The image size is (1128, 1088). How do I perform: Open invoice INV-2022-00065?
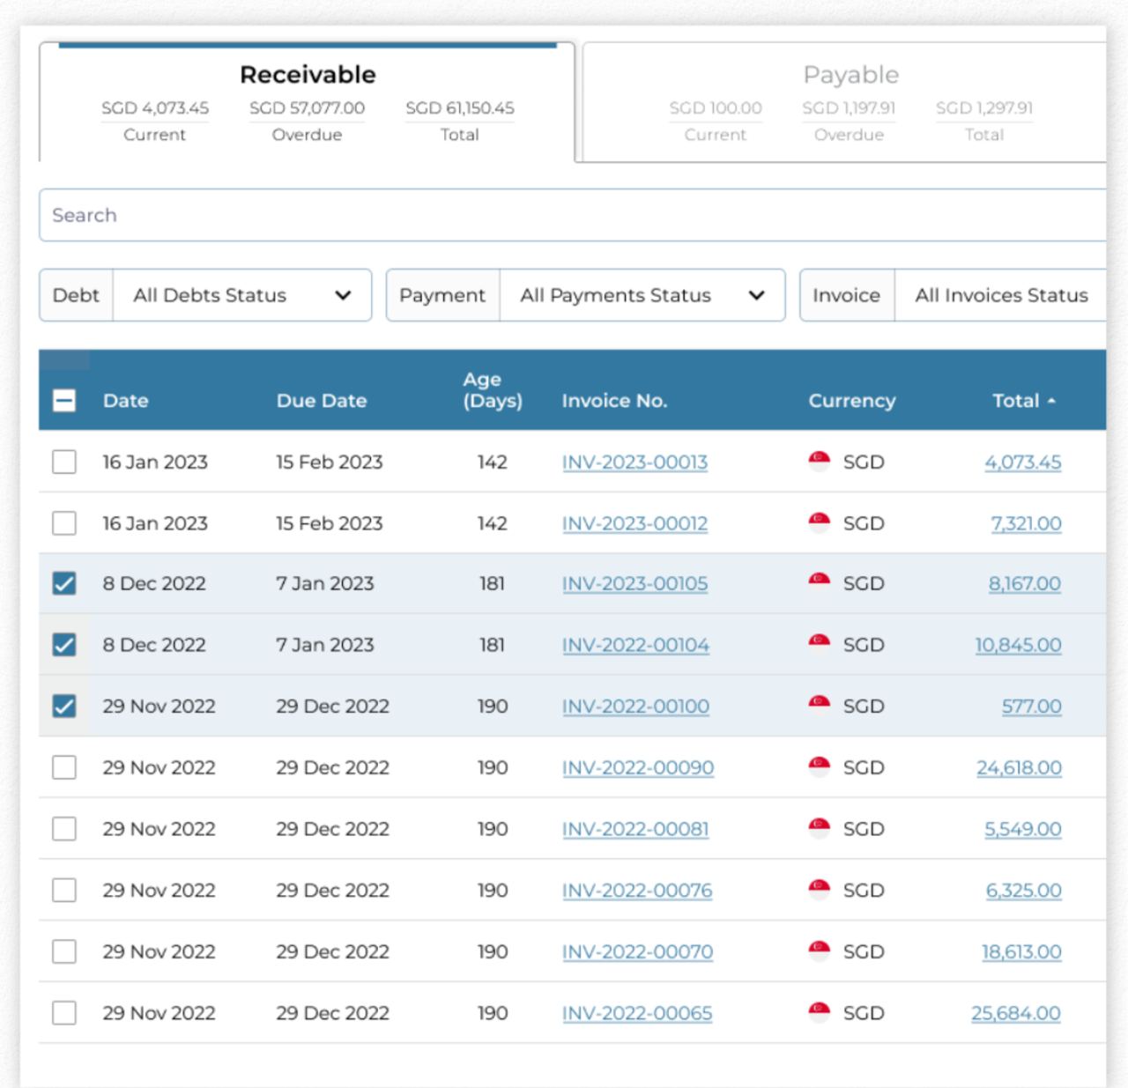tap(637, 1013)
